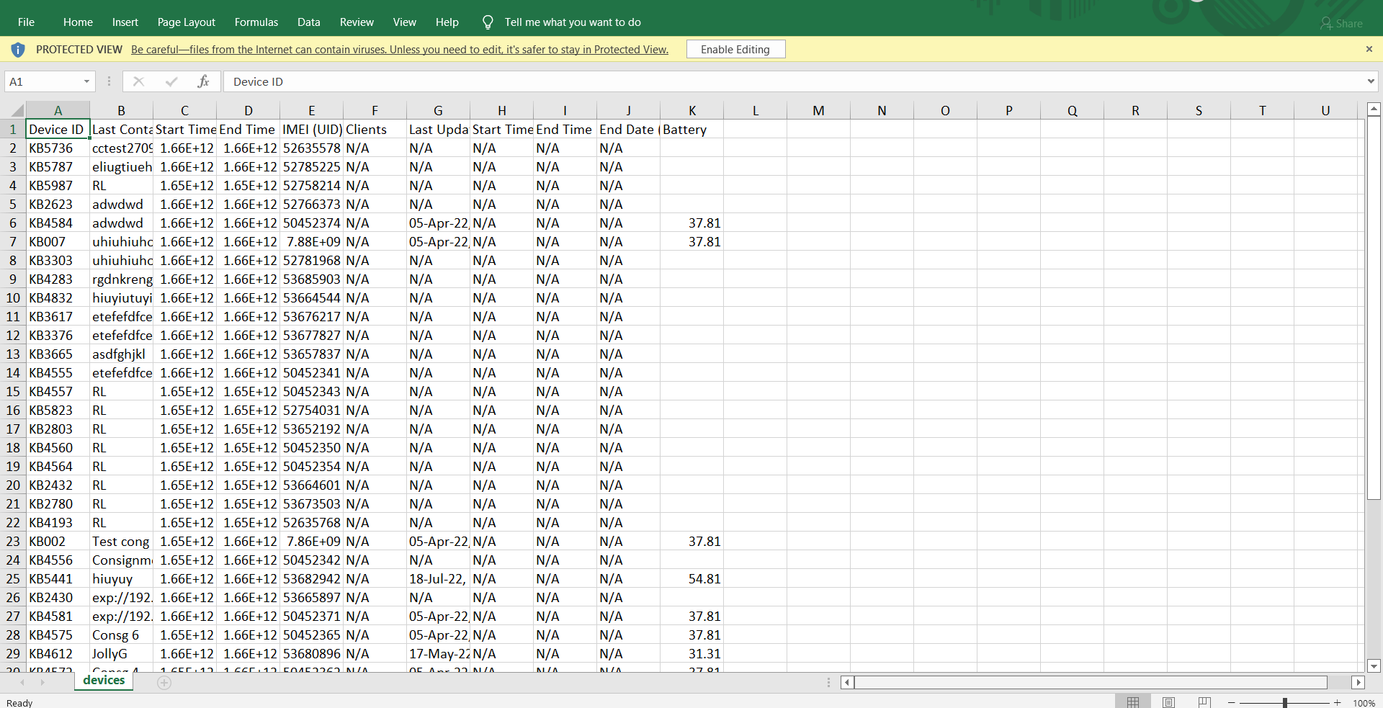The image size is (1383, 708).
Task: Click the Insert Function fx icon
Action: click(203, 81)
